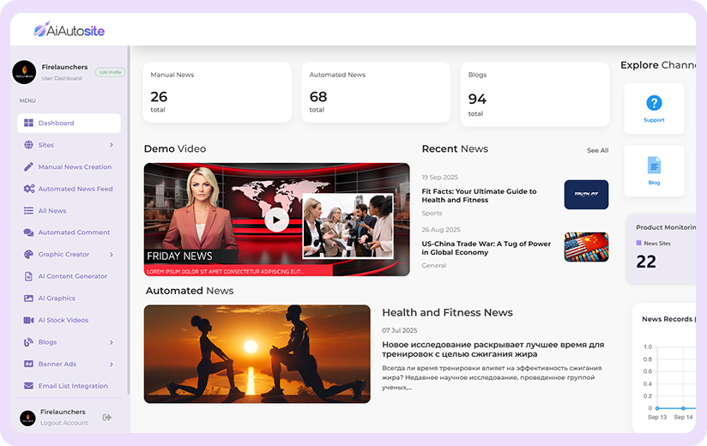
Task: Expand the Blogs submenu chevron
Action: pyautogui.click(x=112, y=342)
